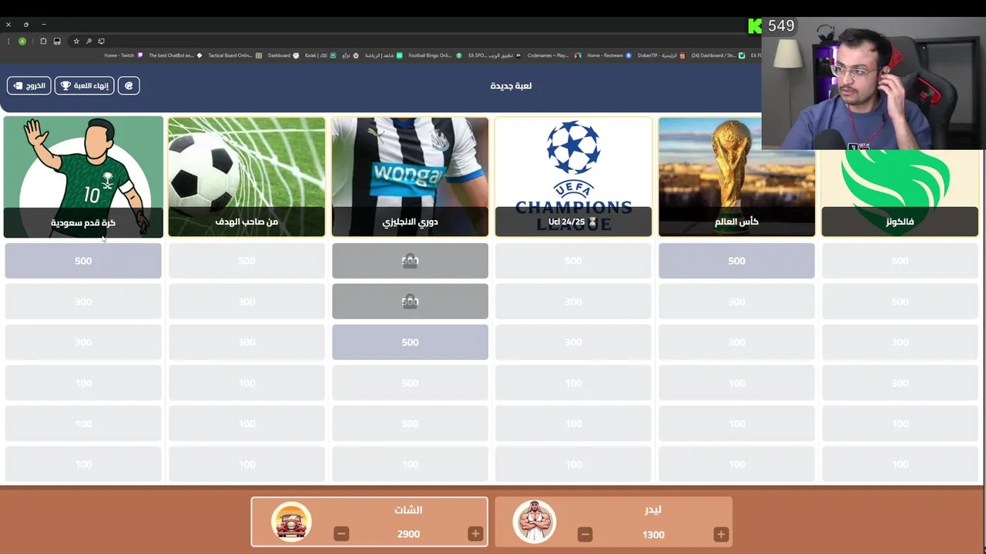The height and width of the screenshot is (554, 986).
Task: Click the Dashboard bookmark with cat icon
Action: [x=283, y=55]
